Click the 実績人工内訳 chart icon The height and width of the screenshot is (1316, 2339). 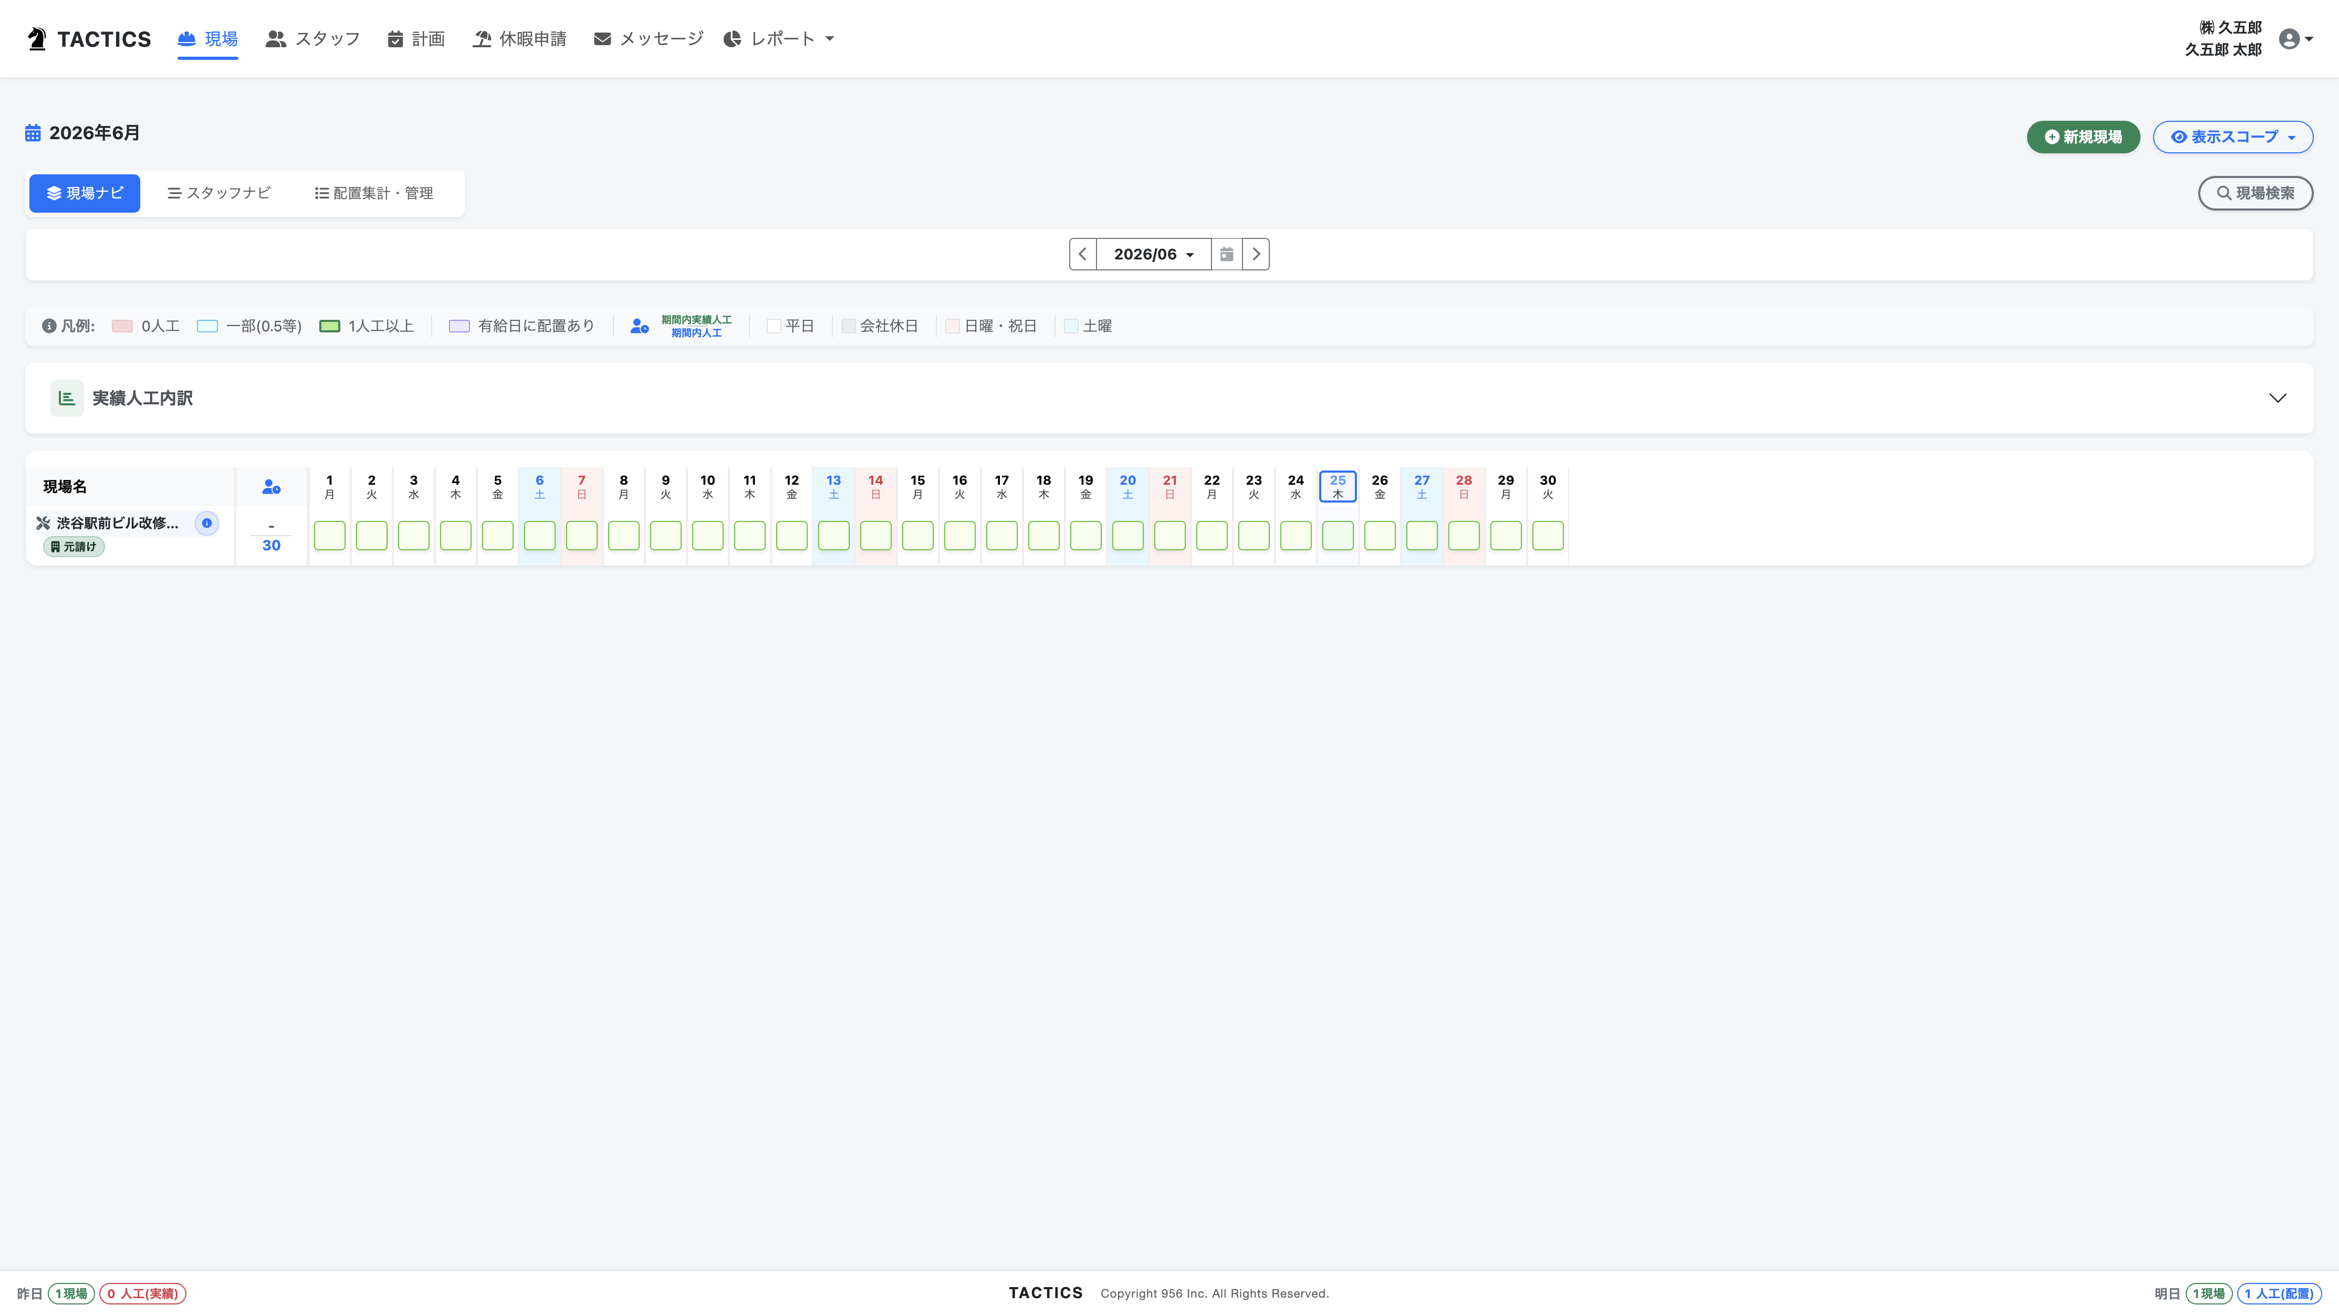[67, 398]
